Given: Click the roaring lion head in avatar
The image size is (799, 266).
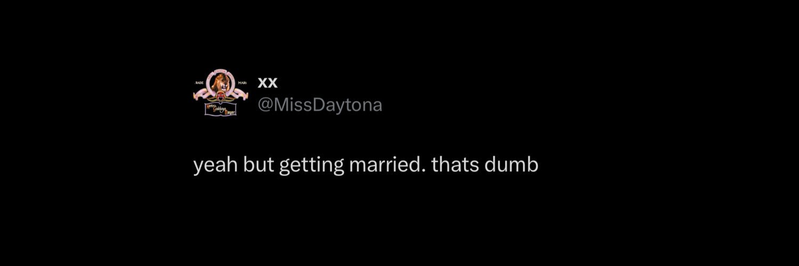Looking at the screenshot, I should point(222,83).
